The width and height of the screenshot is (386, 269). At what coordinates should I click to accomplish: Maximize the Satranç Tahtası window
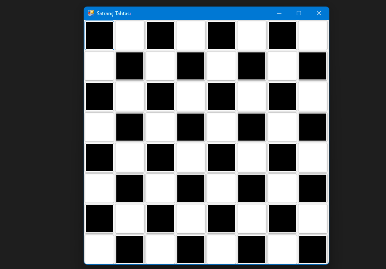[299, 13]
